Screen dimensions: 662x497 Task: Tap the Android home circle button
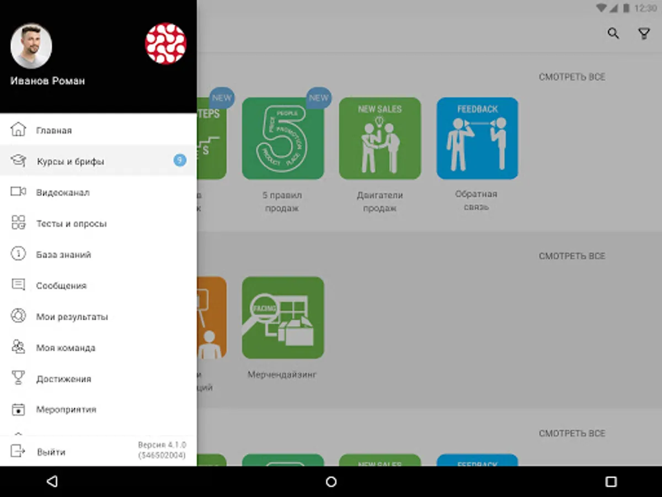[331, 482]
